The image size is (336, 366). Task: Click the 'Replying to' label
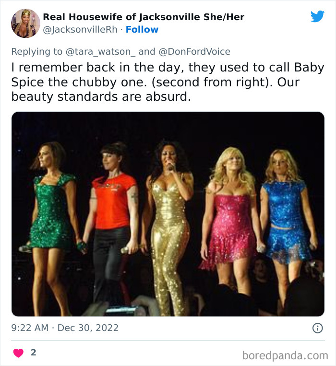36,51
